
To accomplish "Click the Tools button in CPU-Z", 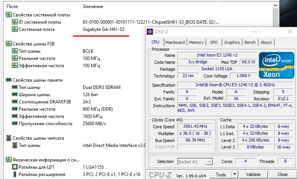I will (x=221, y=175).
